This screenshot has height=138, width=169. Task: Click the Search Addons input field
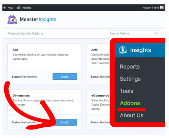tap(134, 33)
